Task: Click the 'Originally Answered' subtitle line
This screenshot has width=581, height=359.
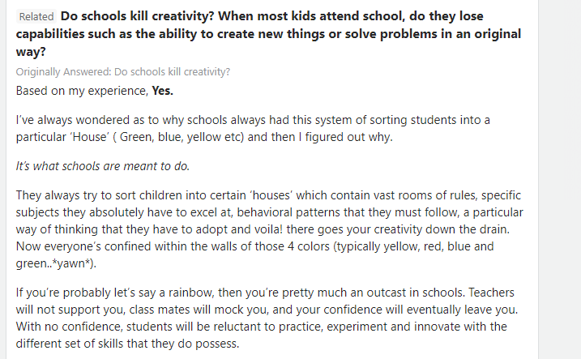Action: pyautogui.click(x=122, y=71)
